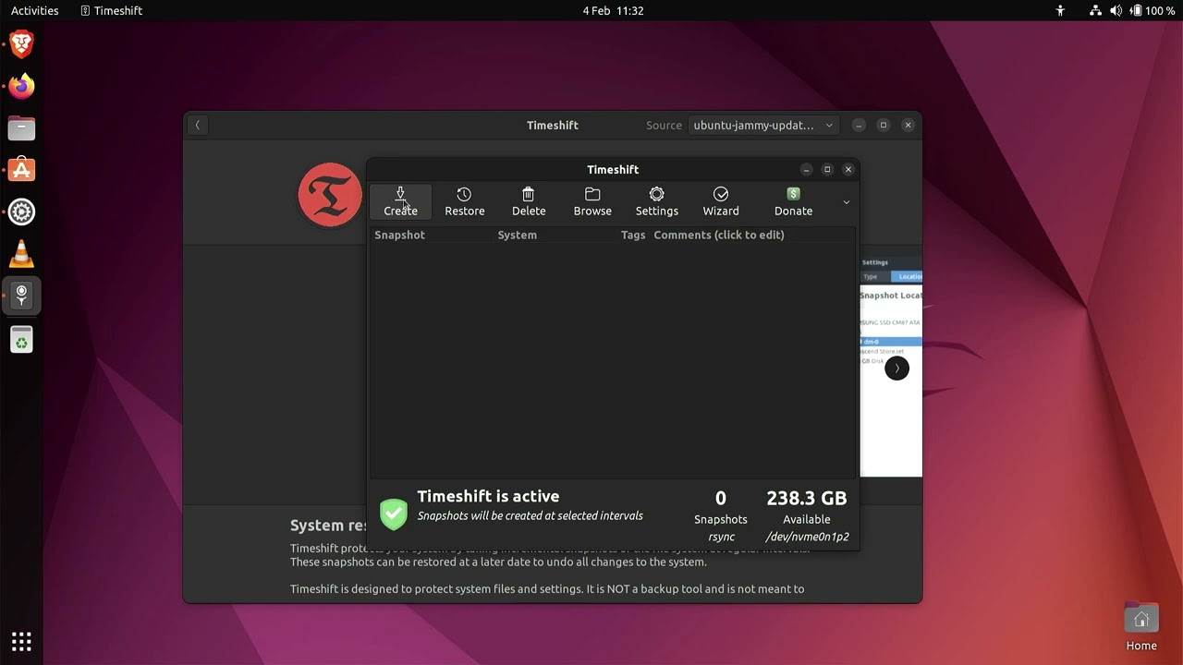Minimize the front Timeshift window
Viewport: 1183px width, 665px height.
[806, 169]
